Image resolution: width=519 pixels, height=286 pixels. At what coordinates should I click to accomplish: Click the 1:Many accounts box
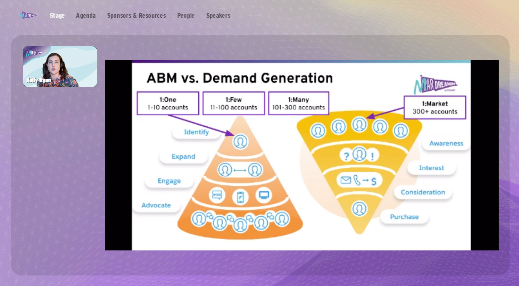click(299, 103)
